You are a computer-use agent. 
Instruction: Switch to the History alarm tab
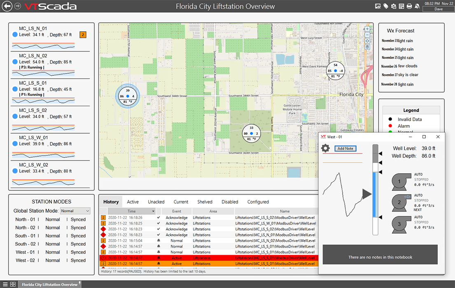coord(111,202)
